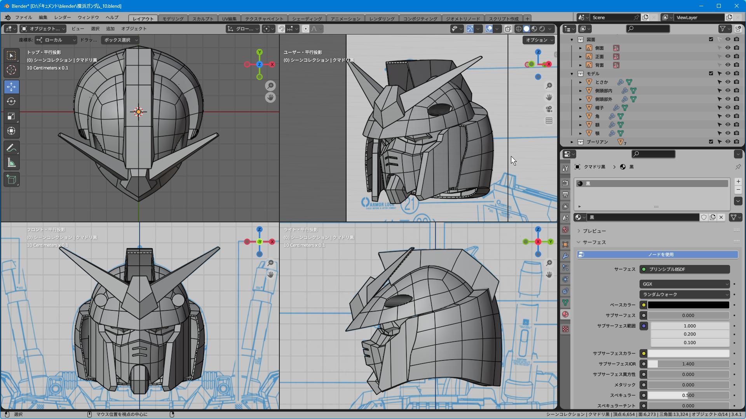Screen dimensions: 746x419
Task: Open the ウィンドウ menu
Action: point(88,17)
